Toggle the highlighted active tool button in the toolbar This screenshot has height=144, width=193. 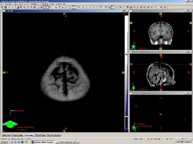[x=113, y=7]
